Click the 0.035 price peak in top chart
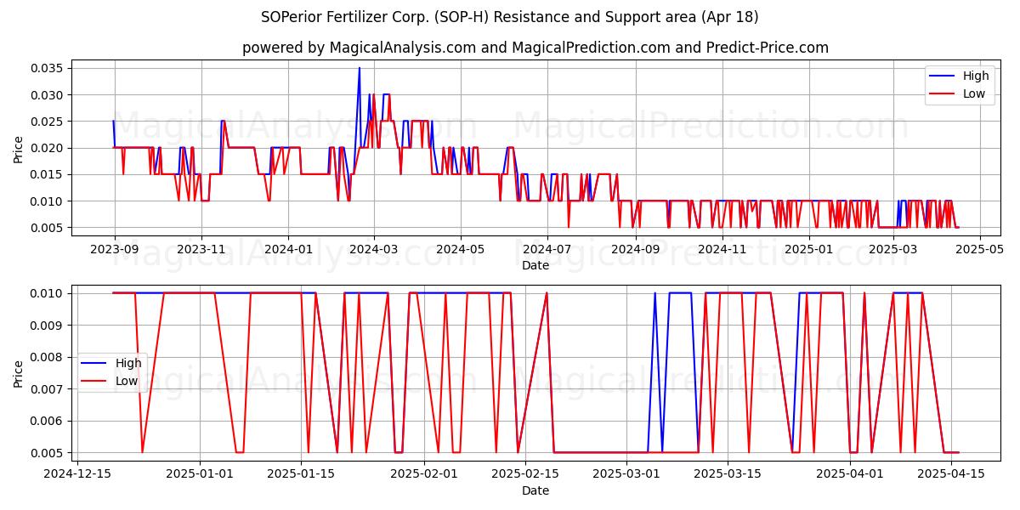1020x510 pixels. coord(359,69)
